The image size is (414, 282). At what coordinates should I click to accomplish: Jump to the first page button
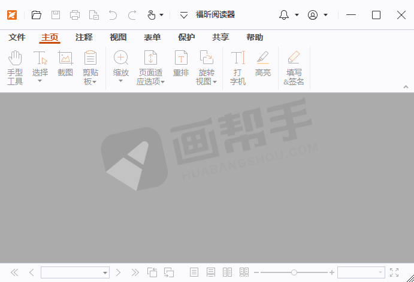[x=15, y=272]
